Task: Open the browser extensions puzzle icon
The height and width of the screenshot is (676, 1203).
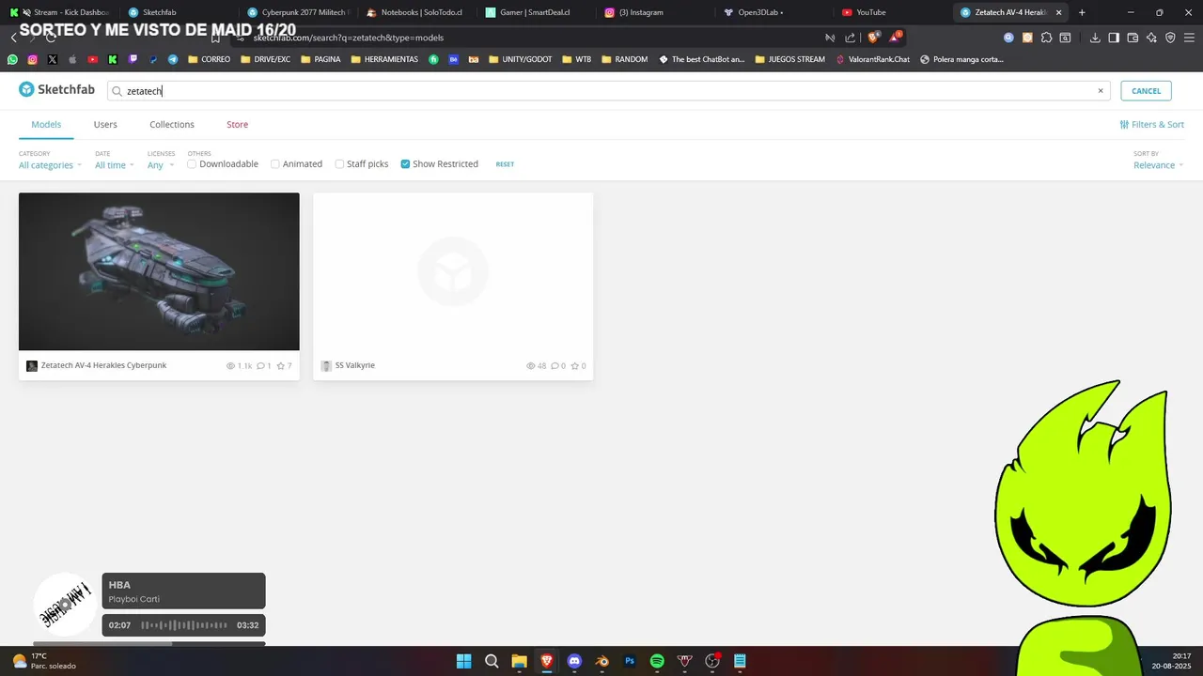Action: (x=1046, y=38)
